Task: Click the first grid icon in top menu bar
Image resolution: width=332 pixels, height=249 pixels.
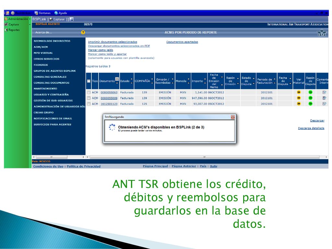Action: pos(7,13)
